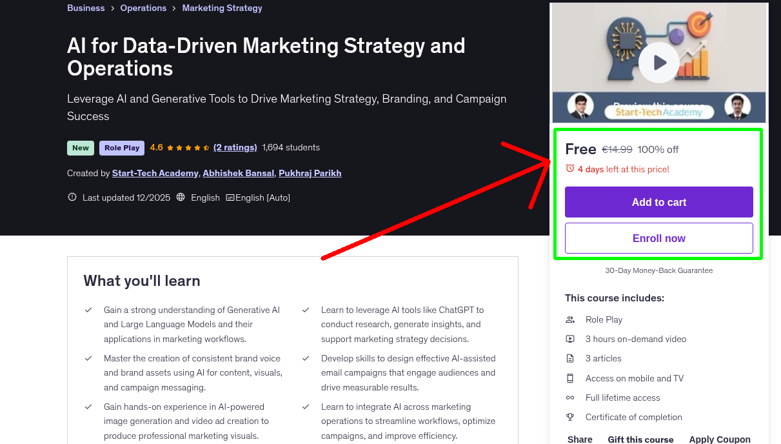This screenshot has width=781, height=444.
Task: Click the infinity icon for lifetime access
Action: click(x=570, y=398)
